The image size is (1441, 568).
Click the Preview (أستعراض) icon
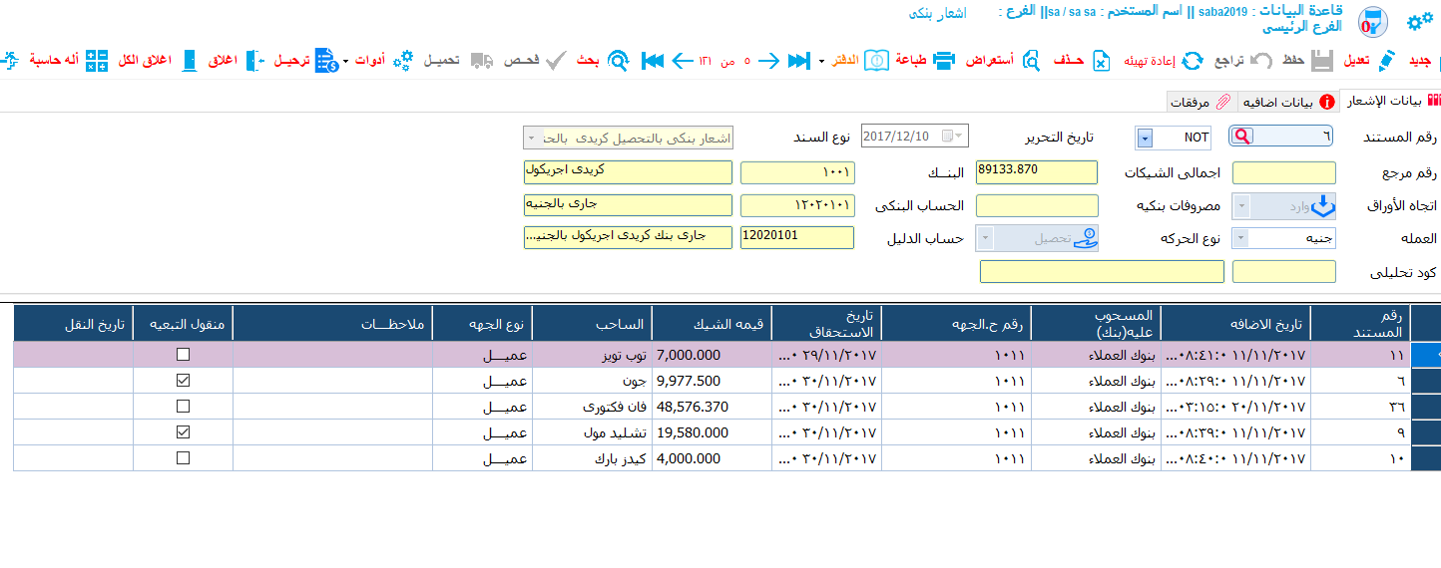1030,61
